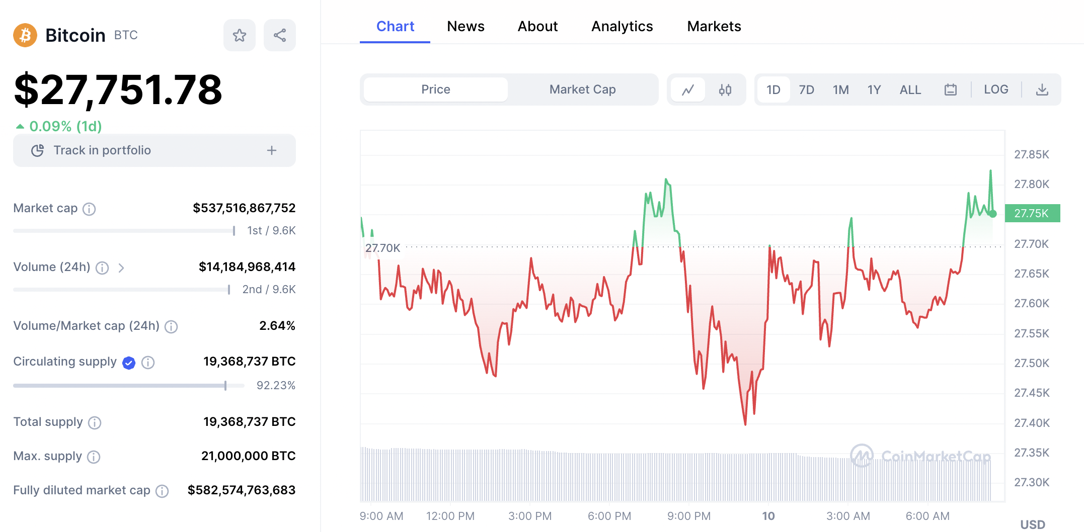Switch to the Markets tab
Viewport: 1084px width, 532px height.
pyautogui.click(x=714, y=26)
